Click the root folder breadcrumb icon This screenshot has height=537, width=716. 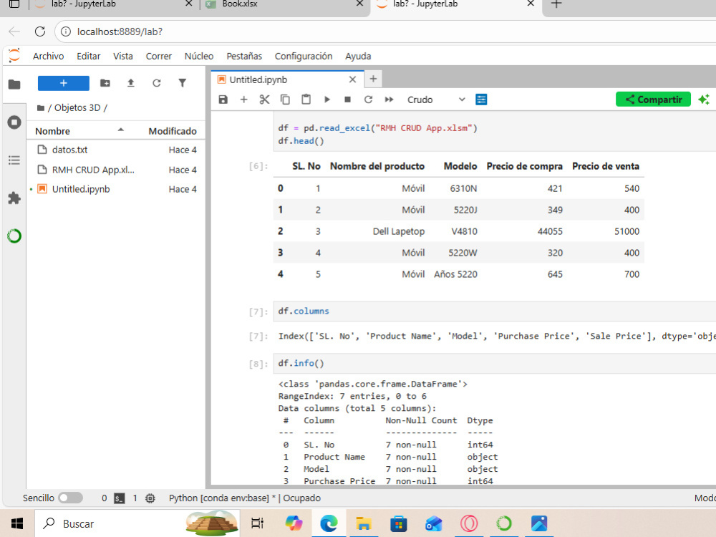tap(41, 108)
